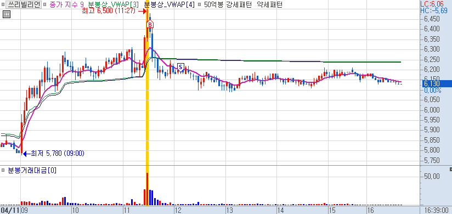
Task: Toggle the square marker before 종가 지수 9
Action: 44,4
